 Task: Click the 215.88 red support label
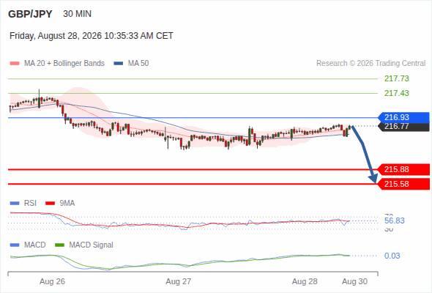[403, 169]
